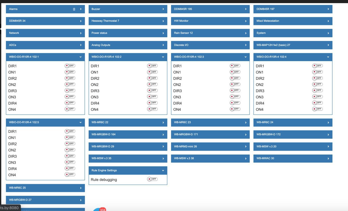Expand the WB-MRM2-mini 26 panel

210,146
